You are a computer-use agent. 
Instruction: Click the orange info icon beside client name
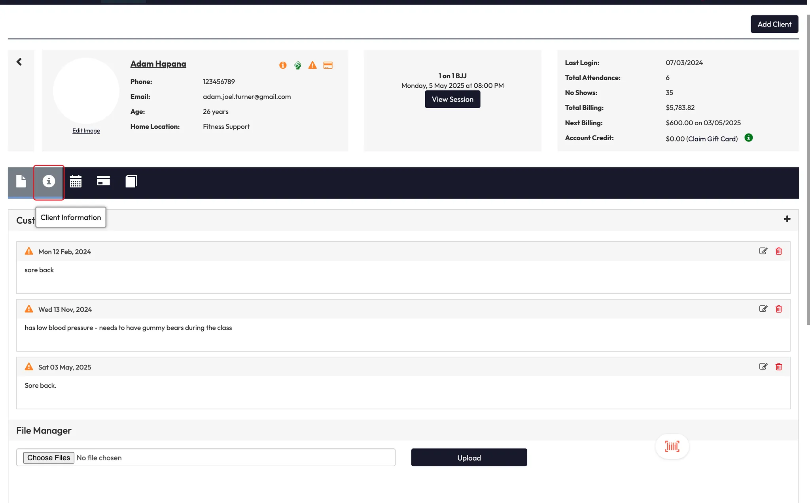click(x=283, y=65)
